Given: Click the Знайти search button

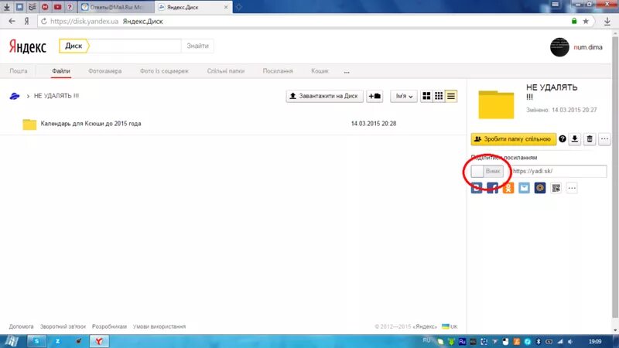Looking at the screenshot, I should pos(197,46).
